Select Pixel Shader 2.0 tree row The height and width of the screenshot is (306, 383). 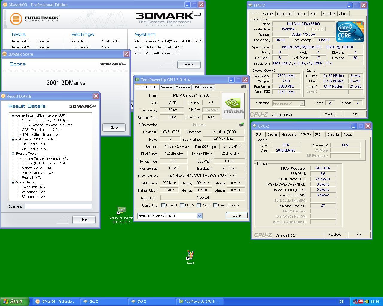[x=38, y=173]
